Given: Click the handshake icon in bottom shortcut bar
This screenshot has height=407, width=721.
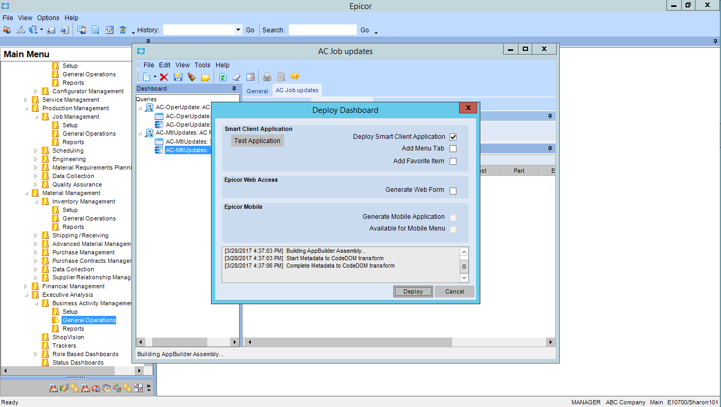Looking at the screenshot, I should click(64, 388).
